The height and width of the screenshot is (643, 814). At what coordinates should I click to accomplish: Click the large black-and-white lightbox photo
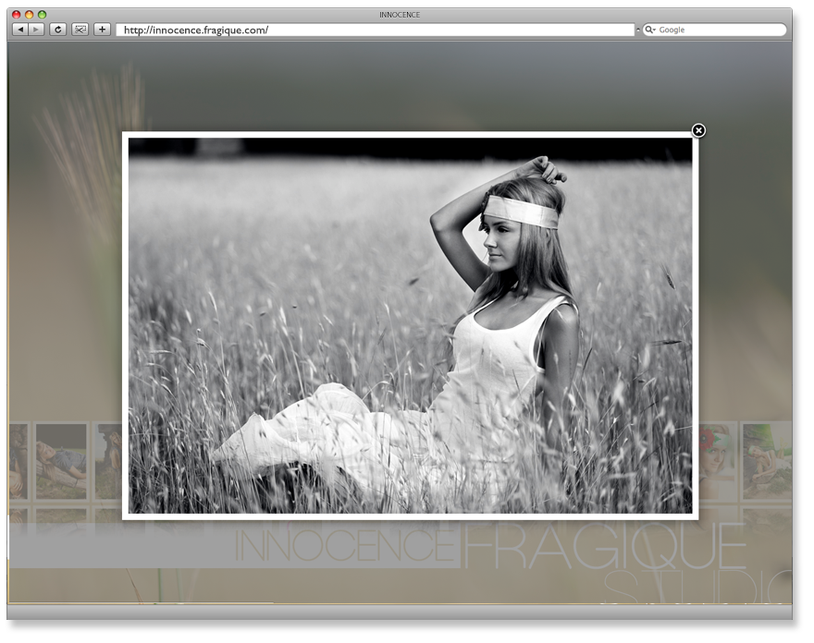410,325
